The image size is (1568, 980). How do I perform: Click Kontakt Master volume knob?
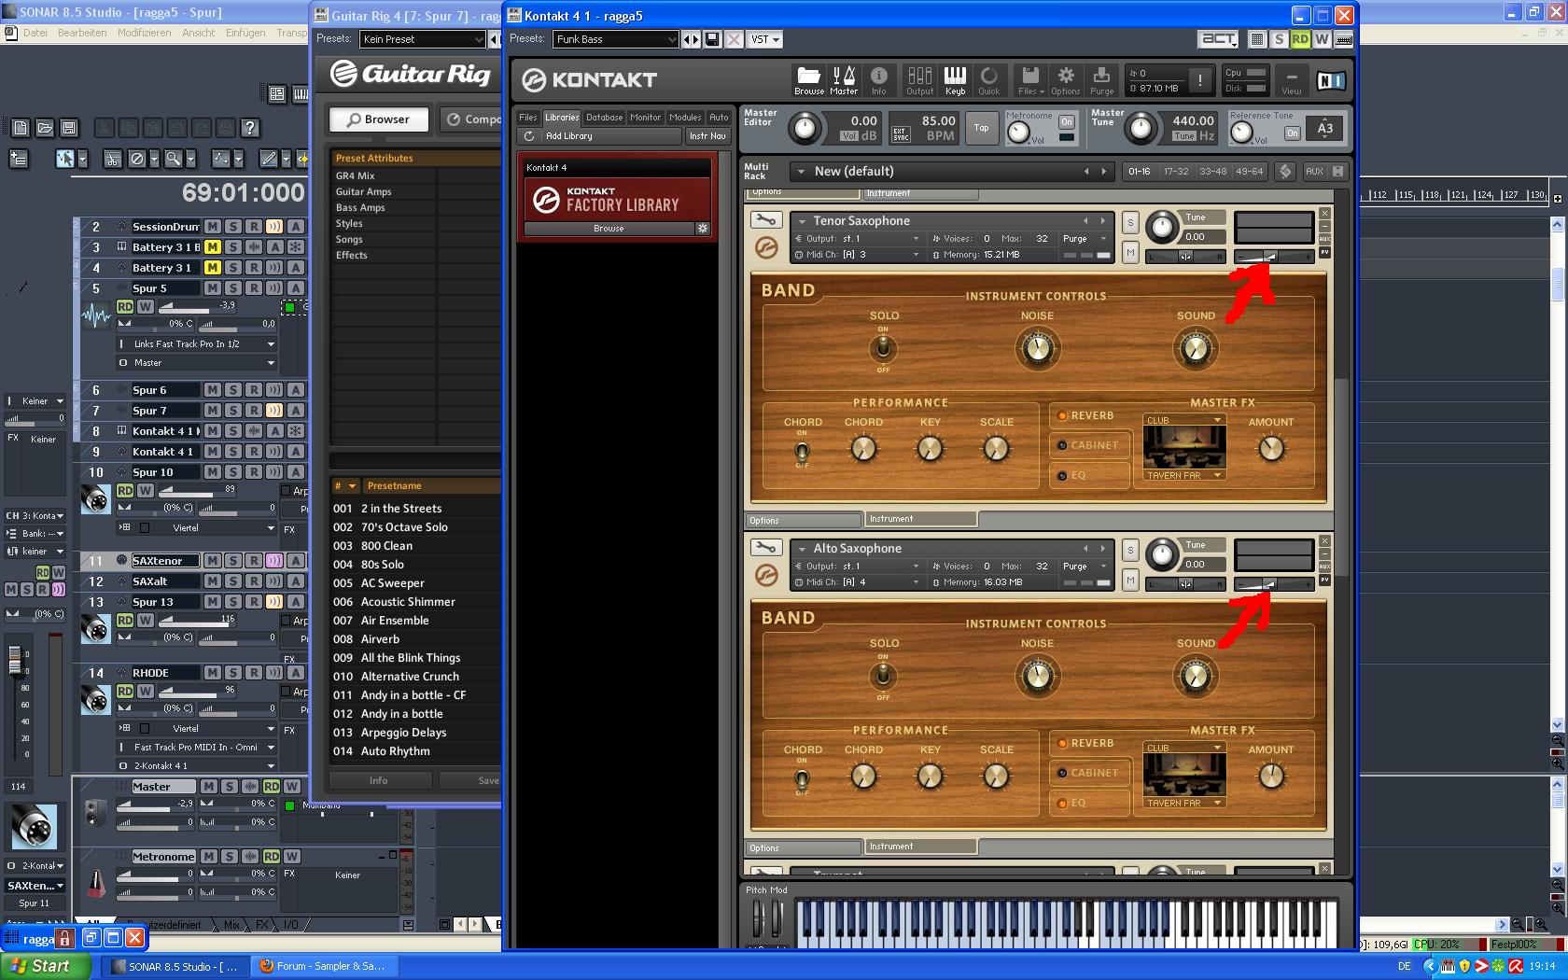[805, 128]
